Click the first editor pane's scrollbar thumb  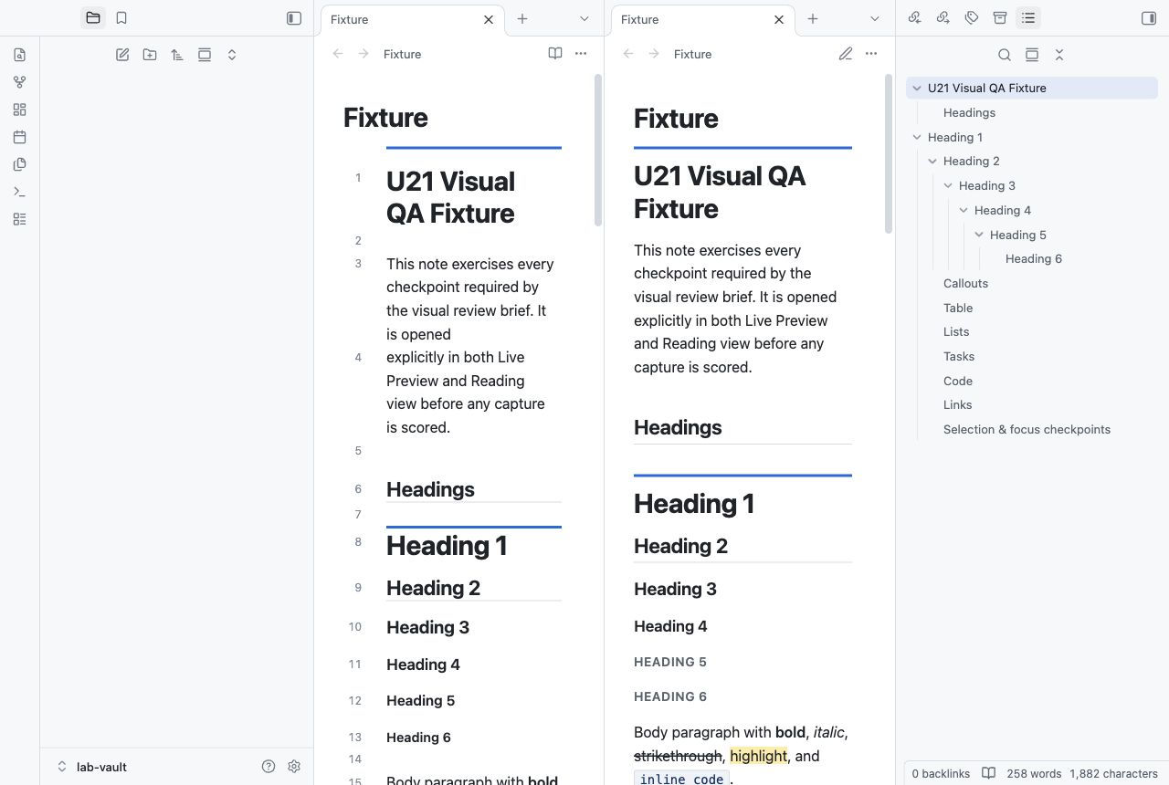(x=598, y=151)
